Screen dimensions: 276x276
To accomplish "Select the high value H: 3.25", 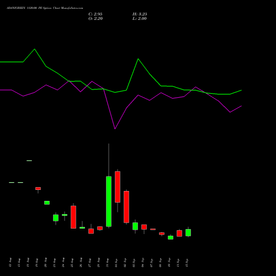I will [x=140, y=14].
